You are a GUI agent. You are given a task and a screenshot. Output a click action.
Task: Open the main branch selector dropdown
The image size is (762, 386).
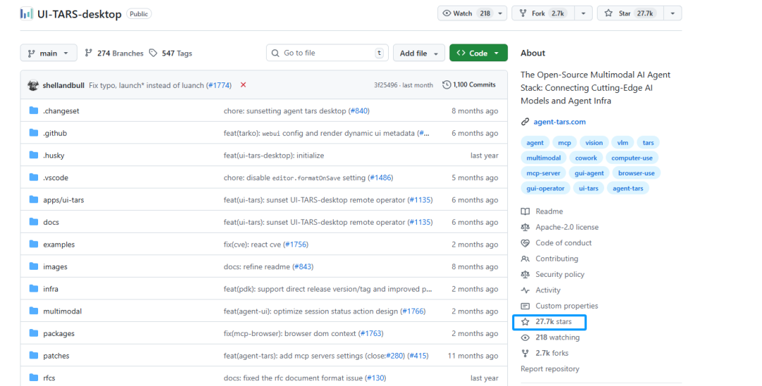49,53
